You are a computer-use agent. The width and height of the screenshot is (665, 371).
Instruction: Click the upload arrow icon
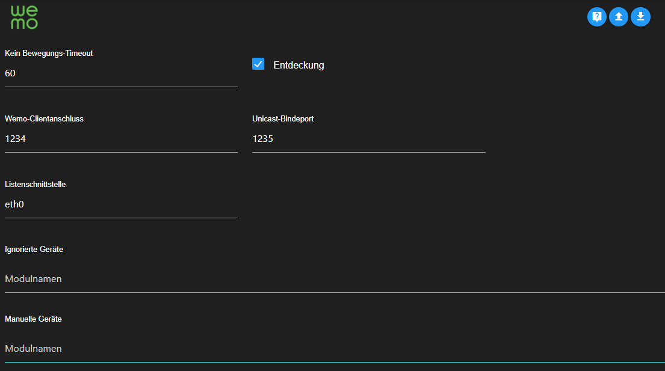tap(619, 17)
